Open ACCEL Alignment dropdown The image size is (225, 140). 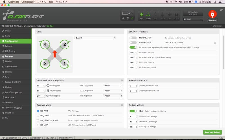[113, 91]
